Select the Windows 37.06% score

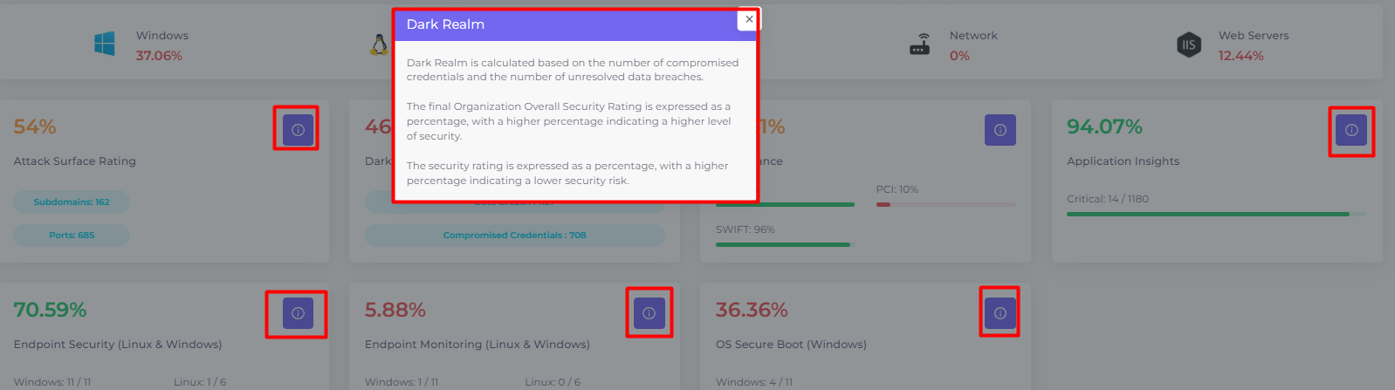click(x=159, y=56)
